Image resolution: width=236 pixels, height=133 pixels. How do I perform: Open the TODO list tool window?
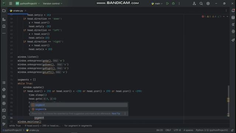point(4,83)
